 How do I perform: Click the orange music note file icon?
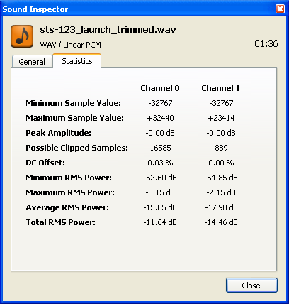22,36
